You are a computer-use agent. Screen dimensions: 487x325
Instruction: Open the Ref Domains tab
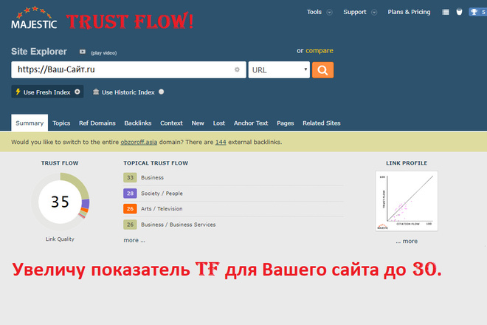pos(97,123)
